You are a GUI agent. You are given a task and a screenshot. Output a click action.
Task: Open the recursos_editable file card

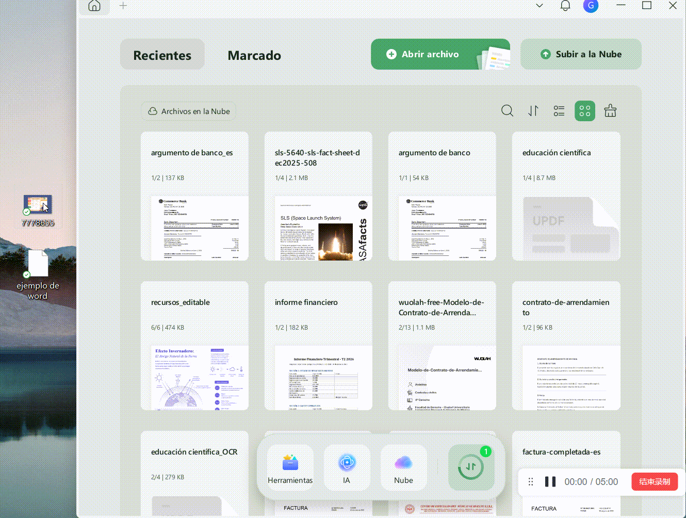(x=194, y=346)
